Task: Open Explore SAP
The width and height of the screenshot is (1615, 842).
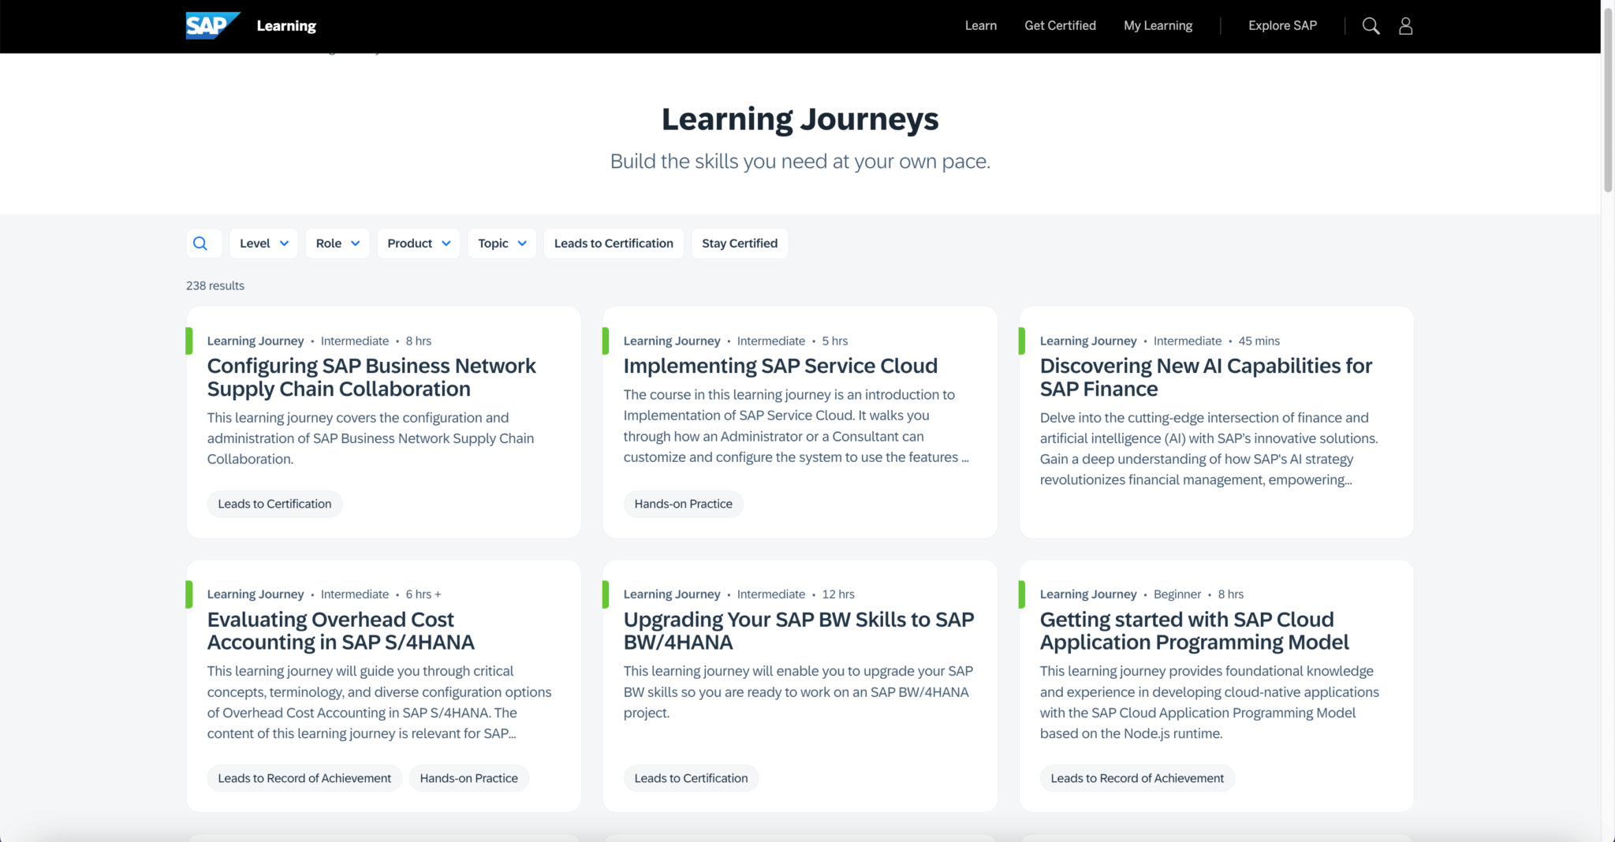Action: pyautogui.click(x=1281, y=25)
